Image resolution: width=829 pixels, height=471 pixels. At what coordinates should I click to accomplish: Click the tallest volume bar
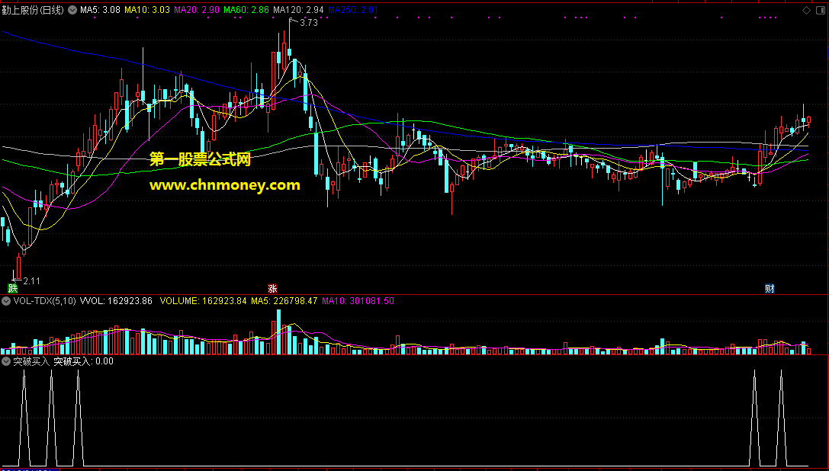278,332
